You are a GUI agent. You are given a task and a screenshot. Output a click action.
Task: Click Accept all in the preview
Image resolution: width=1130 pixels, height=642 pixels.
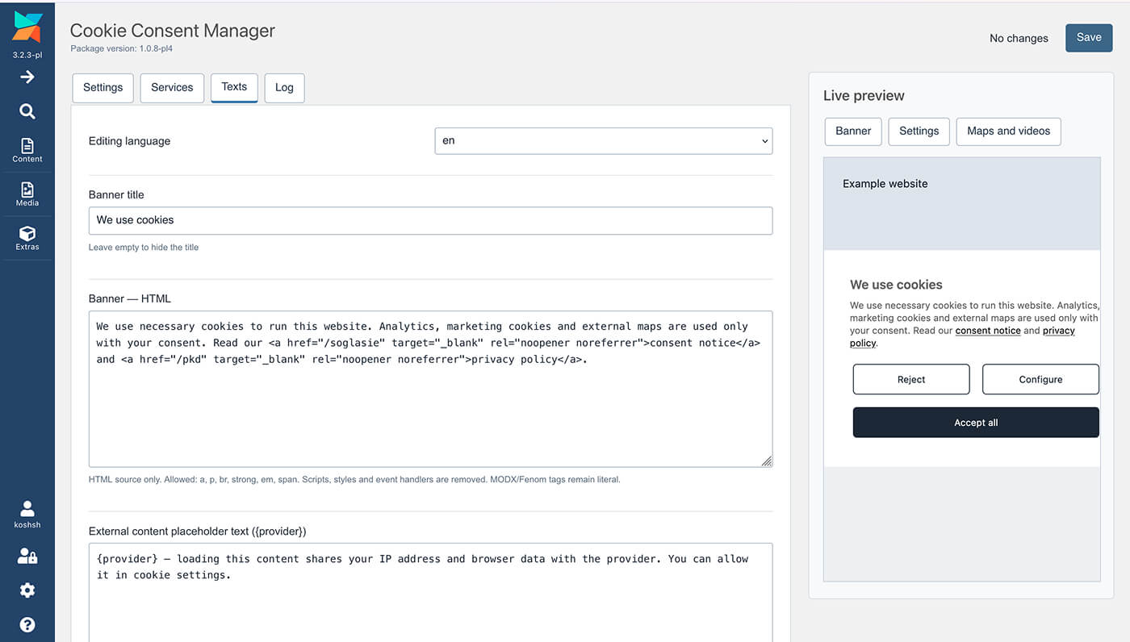point(976,423)
